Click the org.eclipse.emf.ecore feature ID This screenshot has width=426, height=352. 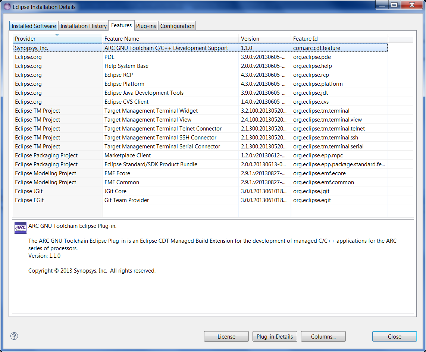(x=319, y=173)
